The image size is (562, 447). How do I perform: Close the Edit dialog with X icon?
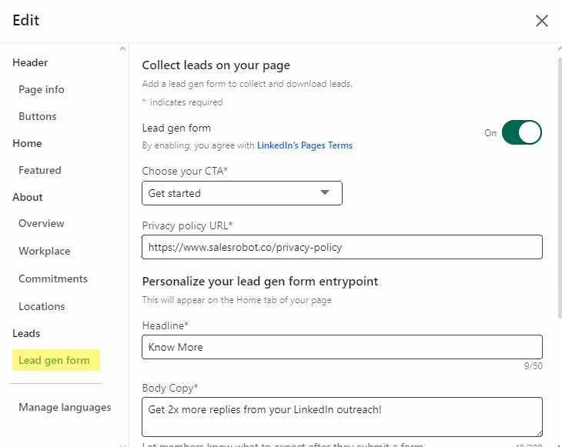tap(541, 21)
